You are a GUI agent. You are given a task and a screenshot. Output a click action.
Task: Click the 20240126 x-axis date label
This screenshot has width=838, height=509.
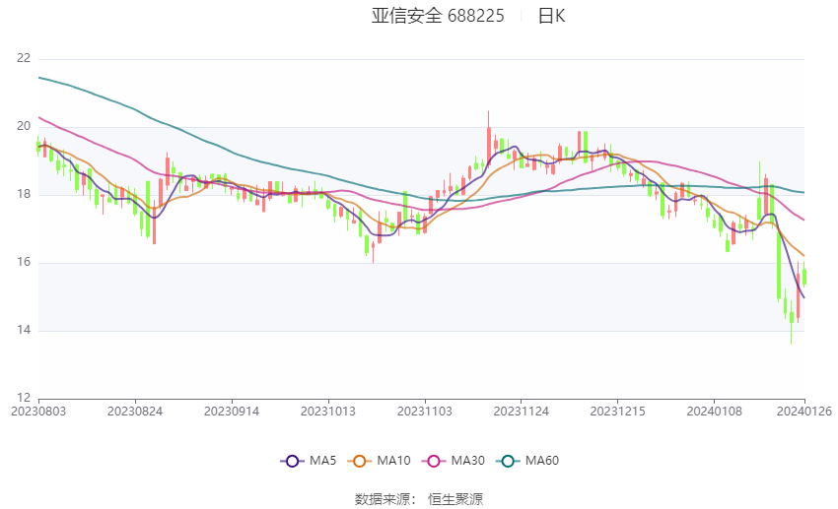coord(804,412)
